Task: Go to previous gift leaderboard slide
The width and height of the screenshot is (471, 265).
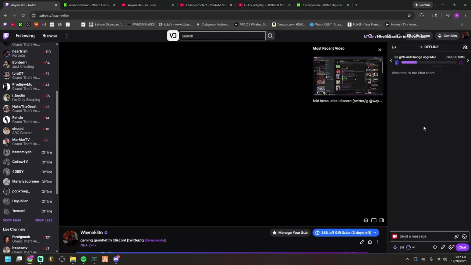Action: click(x=391, y=60)
